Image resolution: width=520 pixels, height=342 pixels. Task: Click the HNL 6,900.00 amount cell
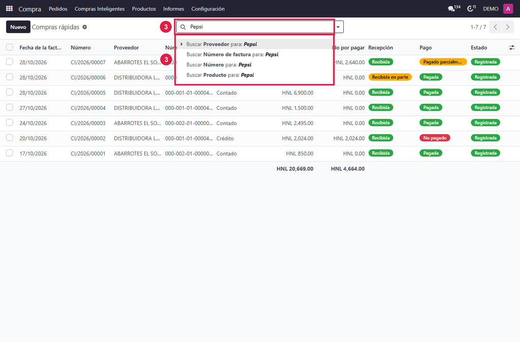tap(298, 93)
